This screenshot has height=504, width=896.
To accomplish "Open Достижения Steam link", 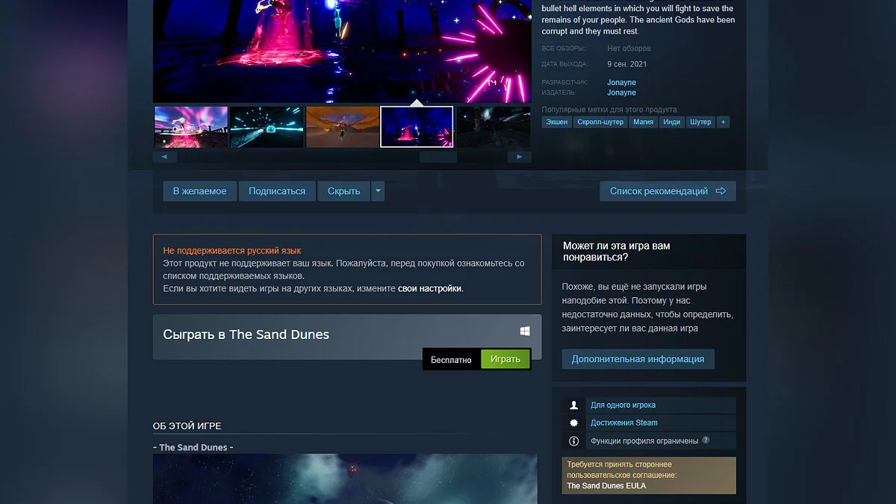I will (x=624, y=423).
